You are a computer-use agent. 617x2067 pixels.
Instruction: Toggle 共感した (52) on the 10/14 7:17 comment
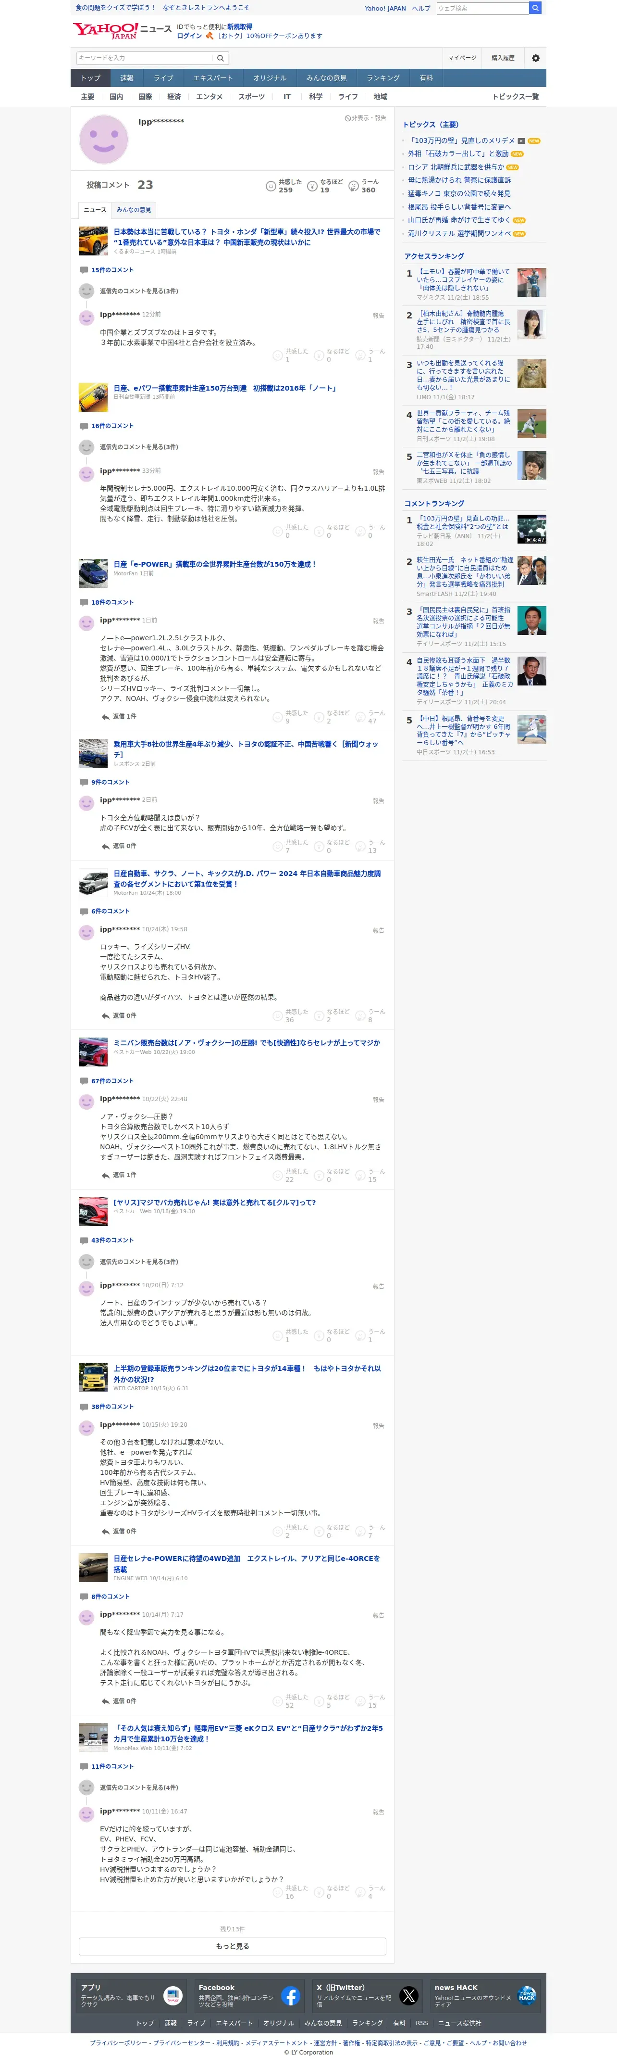290,1701
